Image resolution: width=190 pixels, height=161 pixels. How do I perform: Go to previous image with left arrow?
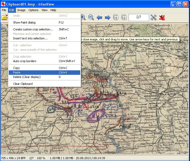(x=99, y=18)
